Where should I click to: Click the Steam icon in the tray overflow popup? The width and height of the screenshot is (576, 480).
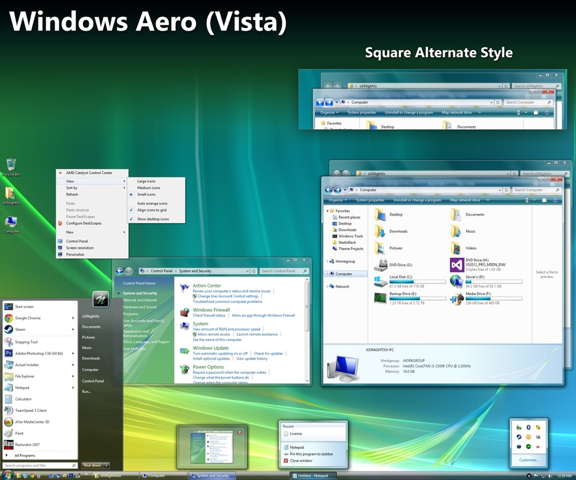pos(519,437)
